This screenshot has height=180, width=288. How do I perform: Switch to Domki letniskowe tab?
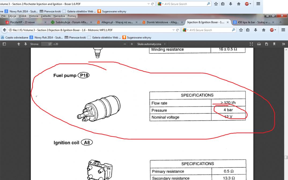tap(163, 22)
